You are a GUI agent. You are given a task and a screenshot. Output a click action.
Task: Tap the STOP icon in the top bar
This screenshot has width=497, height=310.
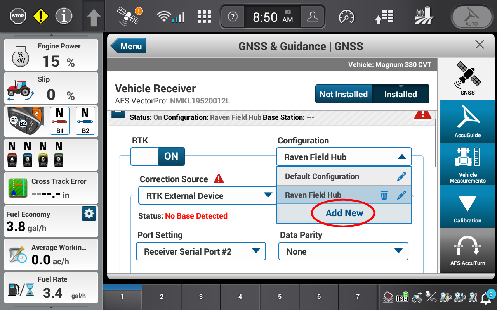(x=18, y=16)
